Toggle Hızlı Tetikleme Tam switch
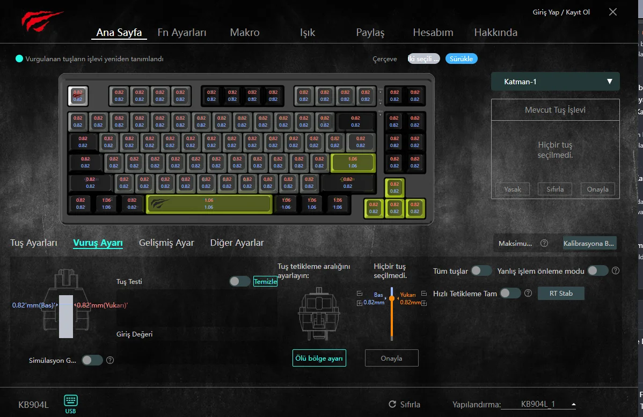643x417 pixels. coord(510,293)
